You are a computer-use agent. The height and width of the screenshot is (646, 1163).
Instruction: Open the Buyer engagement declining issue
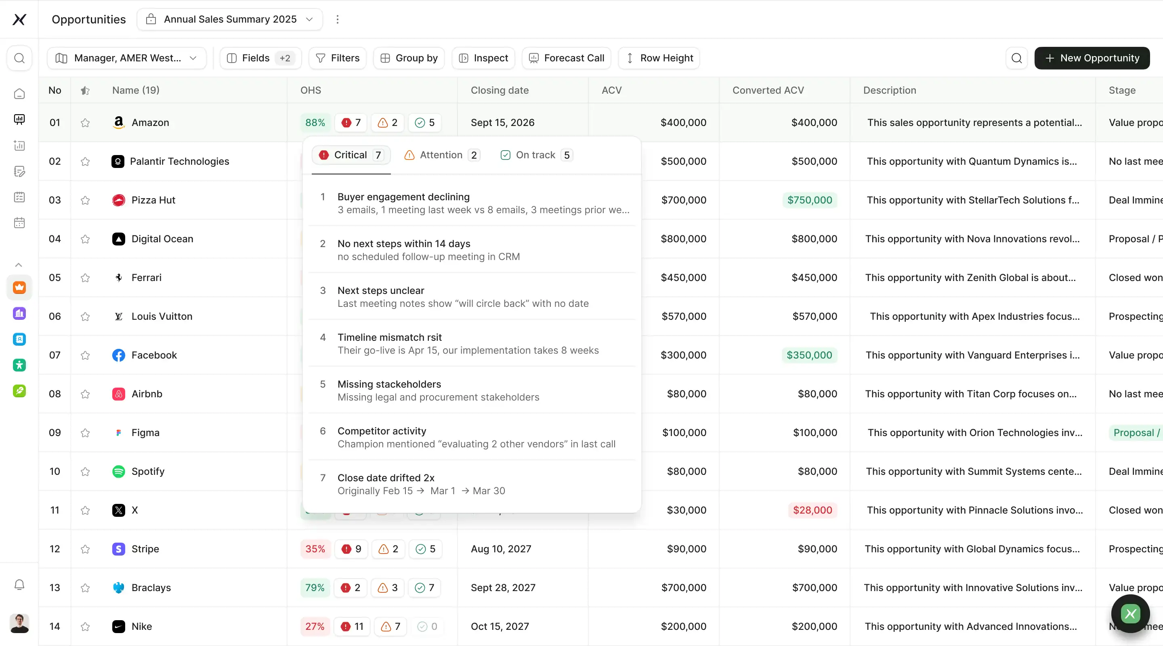[x=472, y=203]
